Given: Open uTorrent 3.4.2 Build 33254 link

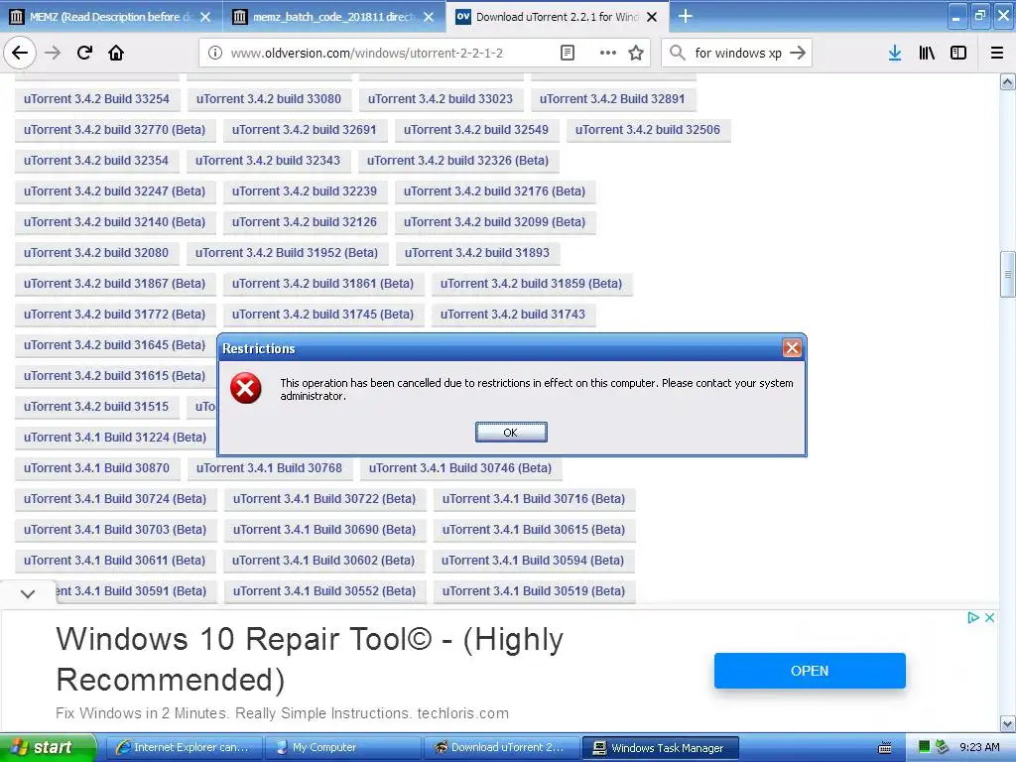Looking at the screenshot, I should coord(96,99).
